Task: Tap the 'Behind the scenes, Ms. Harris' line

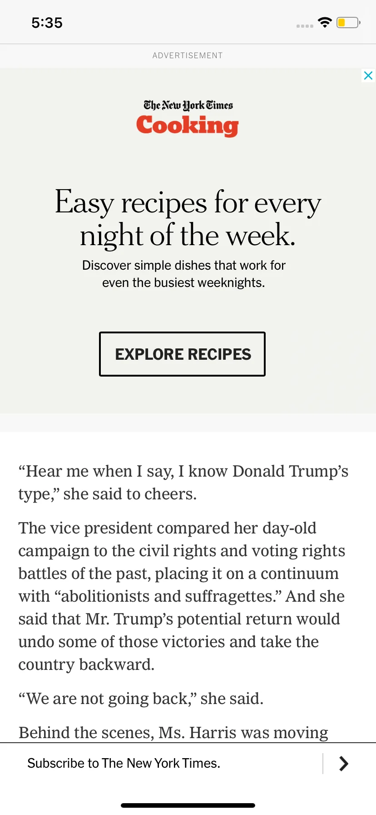Action: 173,733
